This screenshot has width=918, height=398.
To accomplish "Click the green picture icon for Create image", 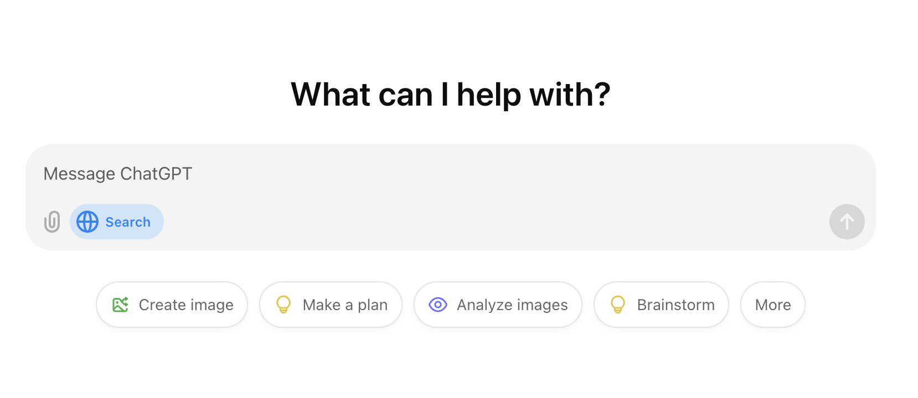I will pyautogui.click(x=121, y=305).
